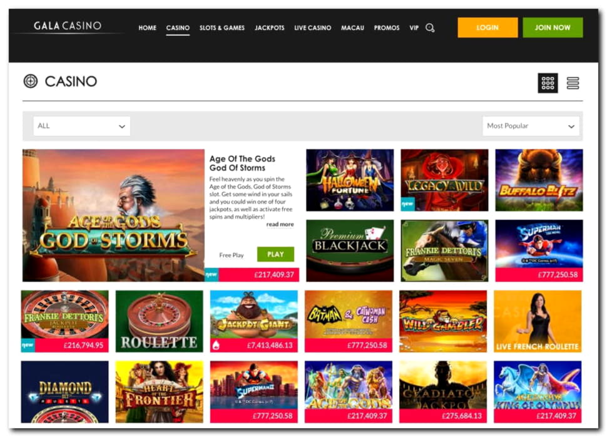This screenshot has width=607, height=437.
Task: Open the Promos nav item
Action: pos(387,28)
